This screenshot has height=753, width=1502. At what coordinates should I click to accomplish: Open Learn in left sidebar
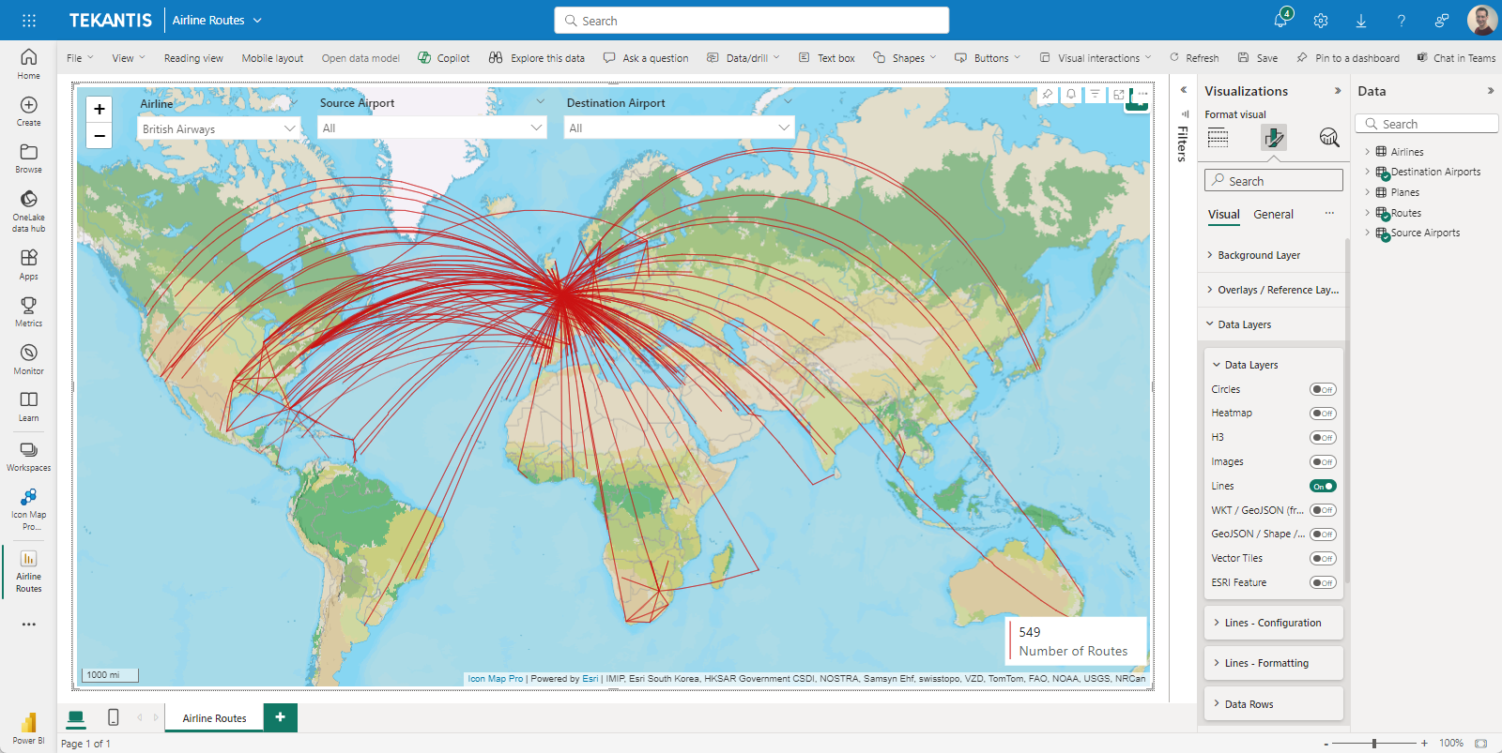[x=28, y=407]
